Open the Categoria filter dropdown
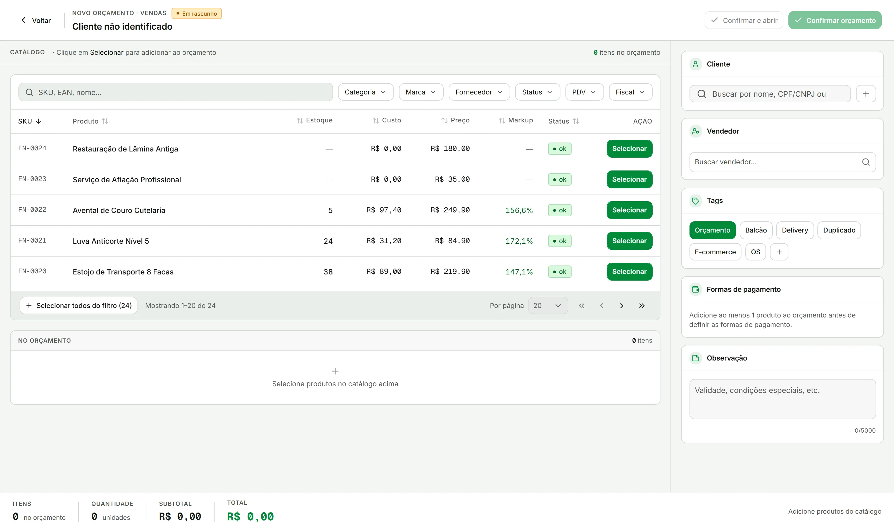The image size is (894, 531). (x=365, y=92)
